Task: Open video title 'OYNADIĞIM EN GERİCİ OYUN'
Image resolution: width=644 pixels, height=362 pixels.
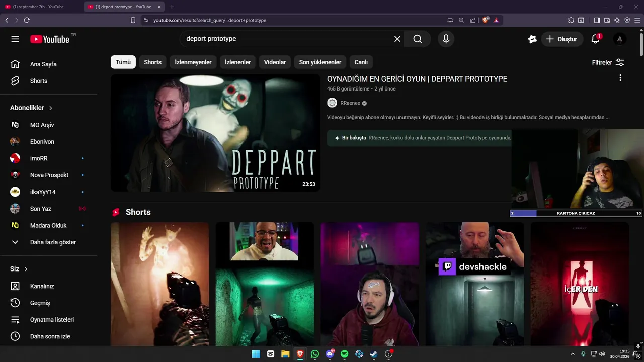Action: click(417, 79)
